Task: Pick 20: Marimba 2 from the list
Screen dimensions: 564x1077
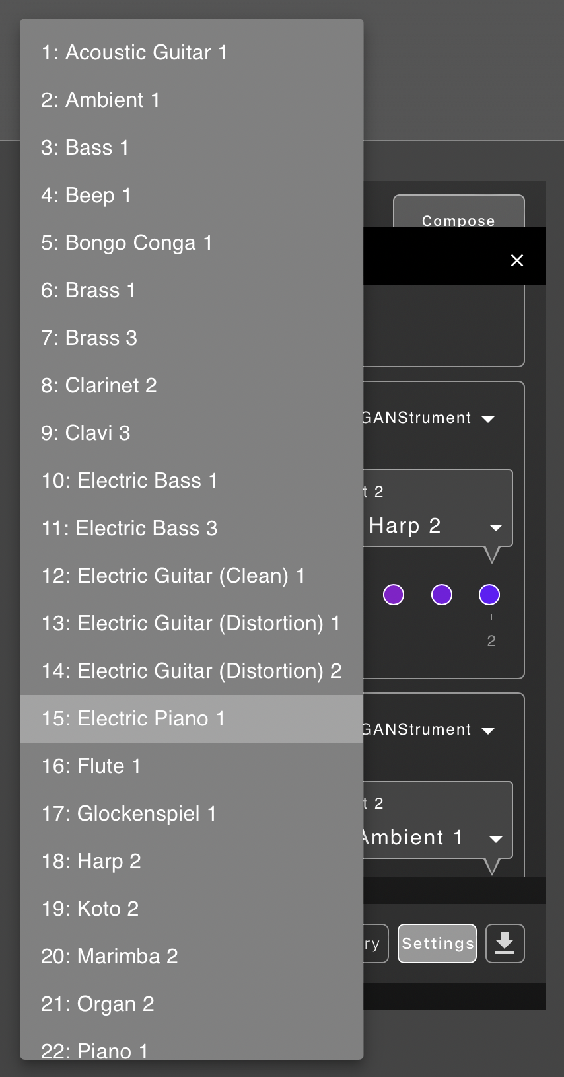Action: pos(192,957)
